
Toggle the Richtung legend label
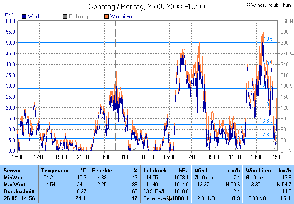(x=78, y=16)
